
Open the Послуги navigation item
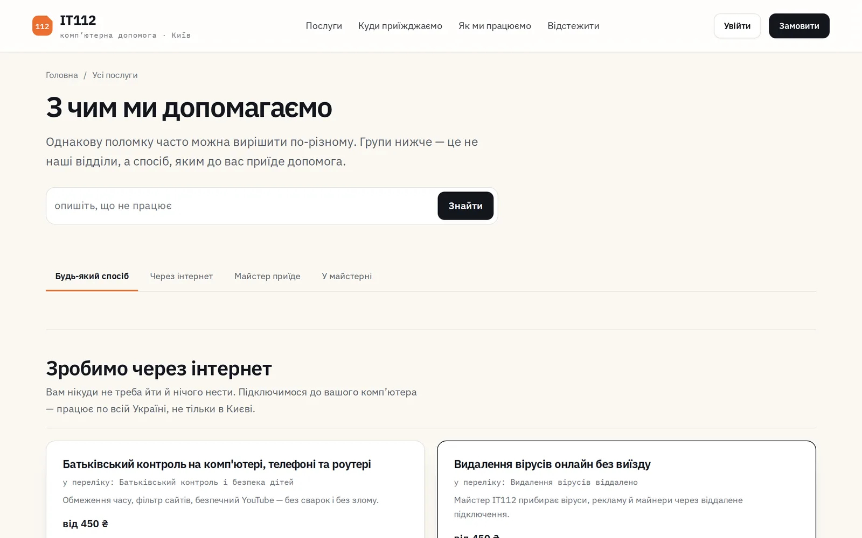pyautogui.click(x=324, y=26)
